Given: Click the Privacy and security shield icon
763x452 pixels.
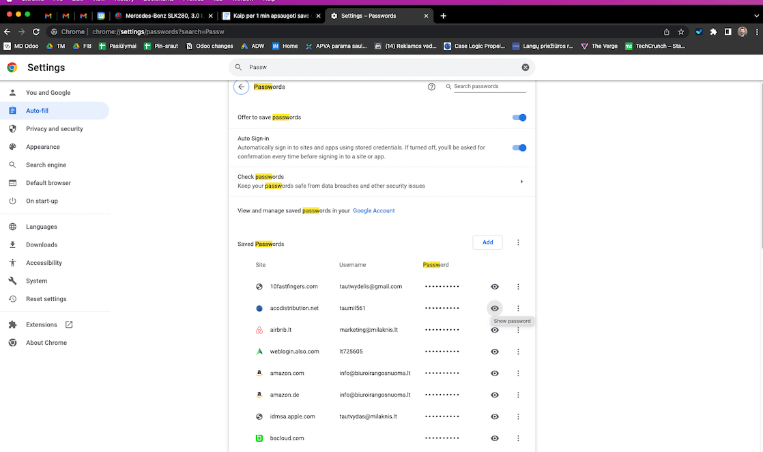Looking at the screenshot, I should pyautogui.click(x=12, y=129).
